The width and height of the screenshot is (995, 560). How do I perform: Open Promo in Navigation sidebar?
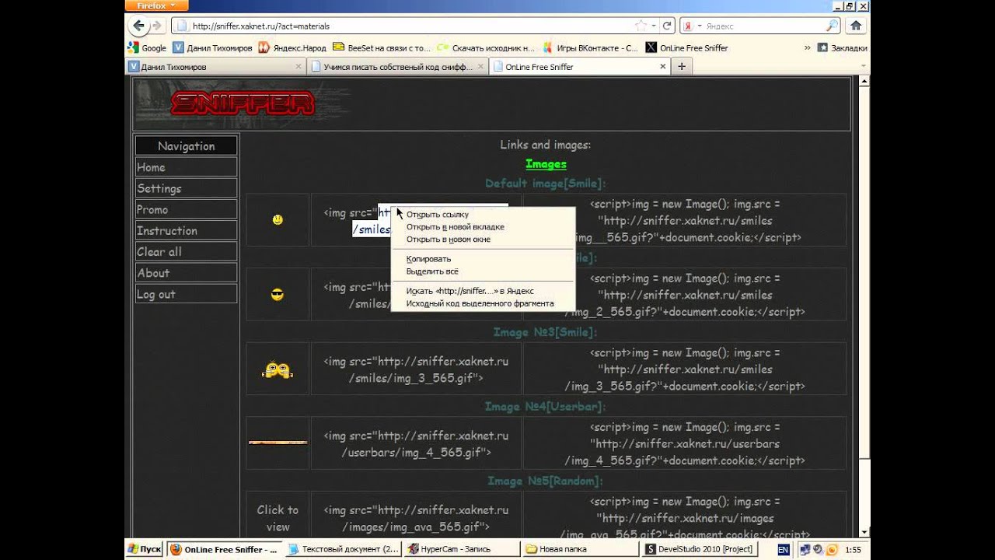(186, 209)
